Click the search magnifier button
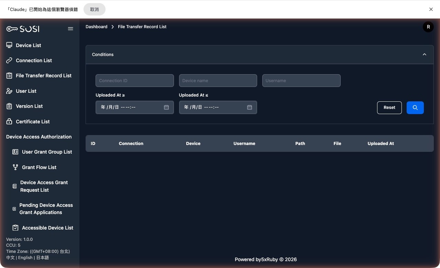This screenshot has height=268, width=440. click(x=415, y=108)
